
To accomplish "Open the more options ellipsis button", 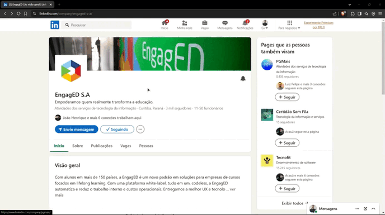I will pos(140,129).
